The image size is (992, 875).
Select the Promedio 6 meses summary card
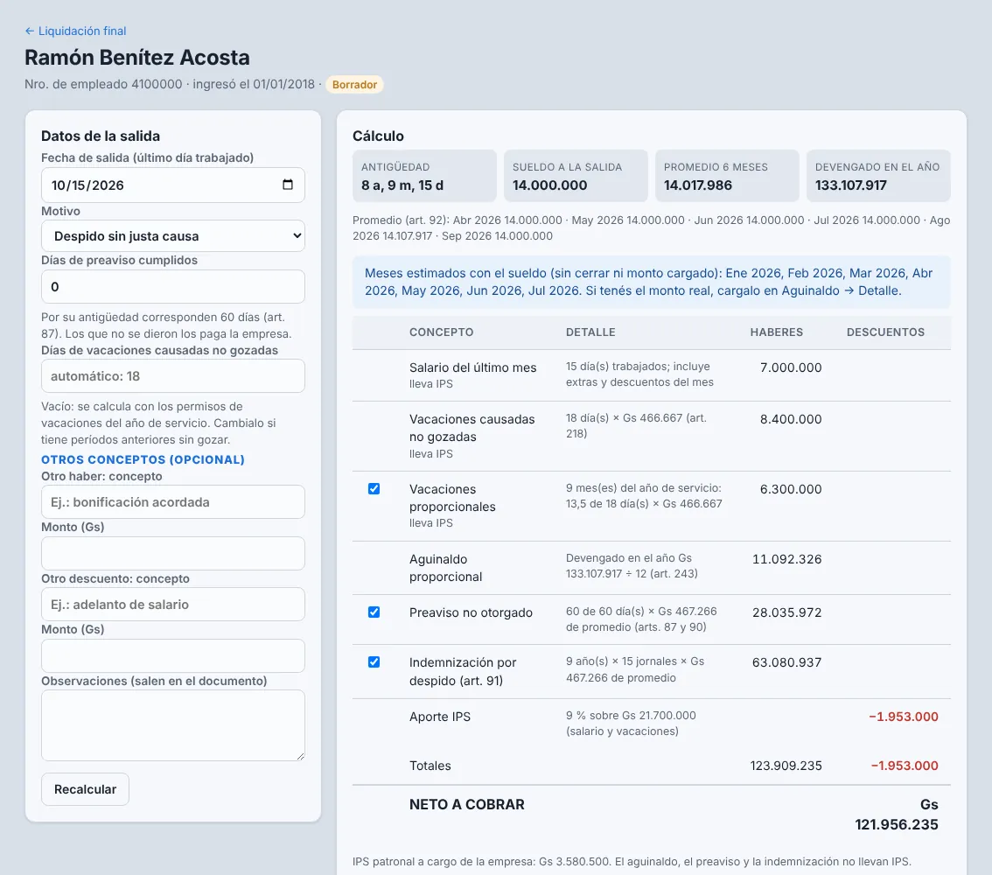click(x=727, y=176)
